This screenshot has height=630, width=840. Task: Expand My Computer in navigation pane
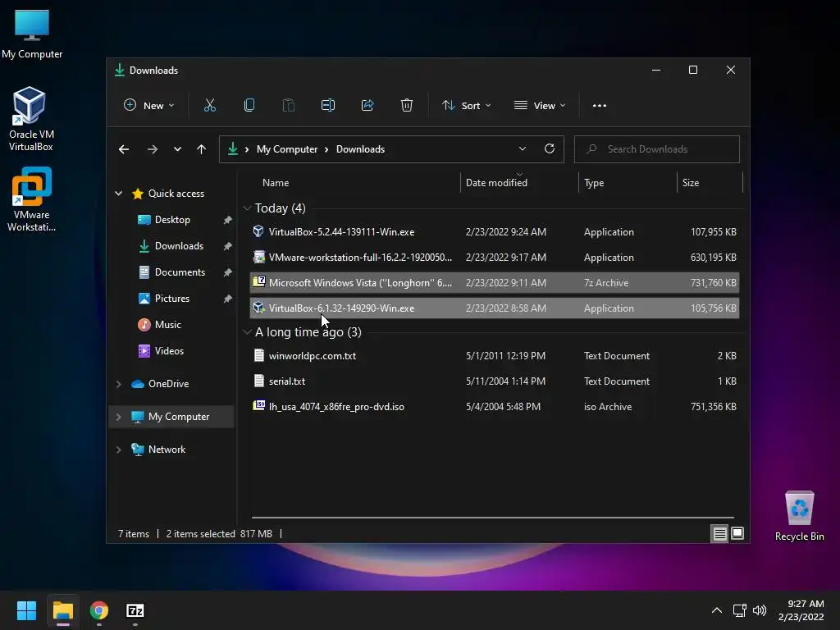[119, 417]
